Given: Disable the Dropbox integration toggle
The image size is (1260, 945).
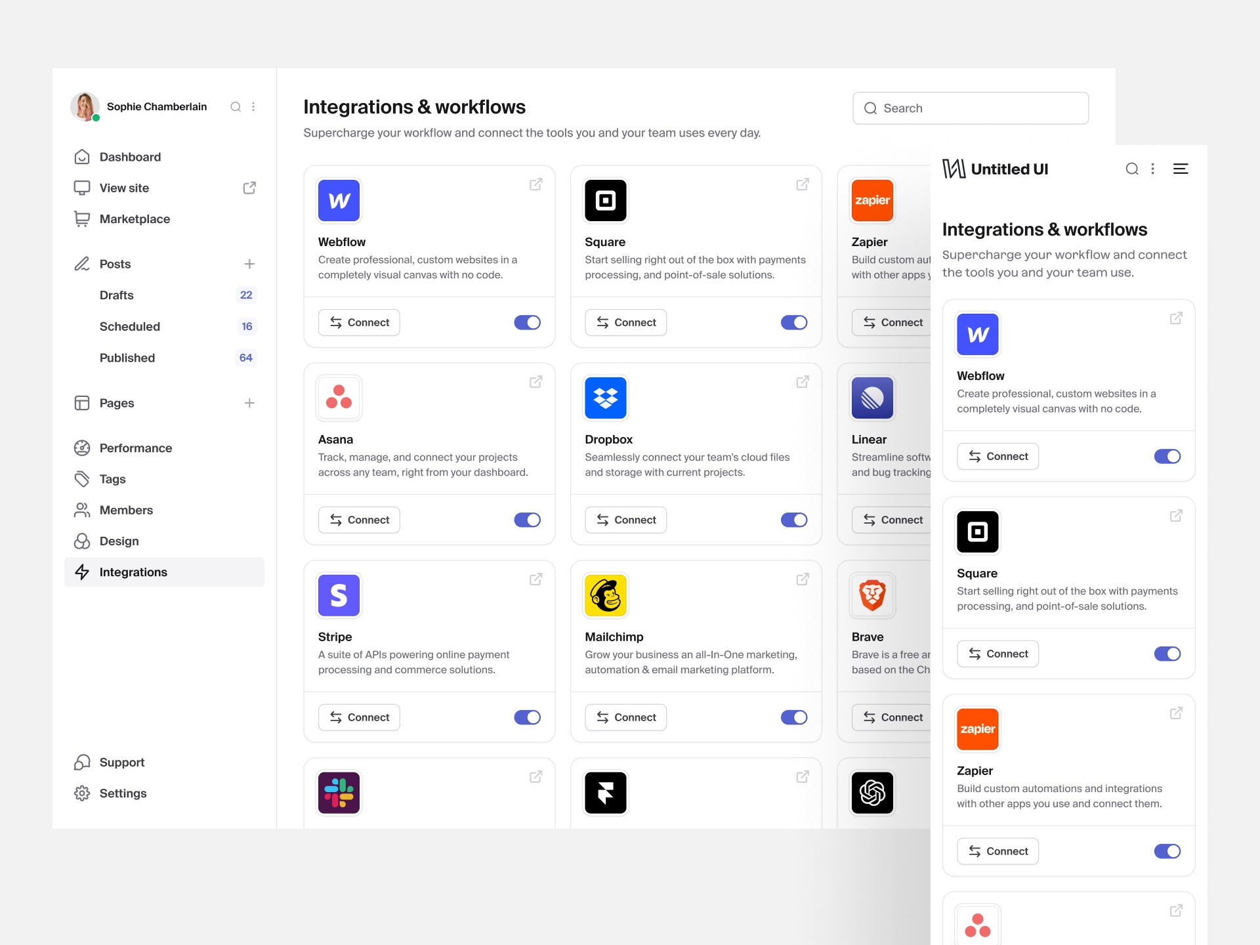Looking at the screenshot, I should [793, 519].
